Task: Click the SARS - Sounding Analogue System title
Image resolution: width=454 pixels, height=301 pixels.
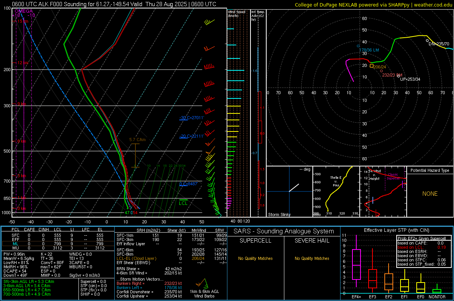Action: coord(284,231)
